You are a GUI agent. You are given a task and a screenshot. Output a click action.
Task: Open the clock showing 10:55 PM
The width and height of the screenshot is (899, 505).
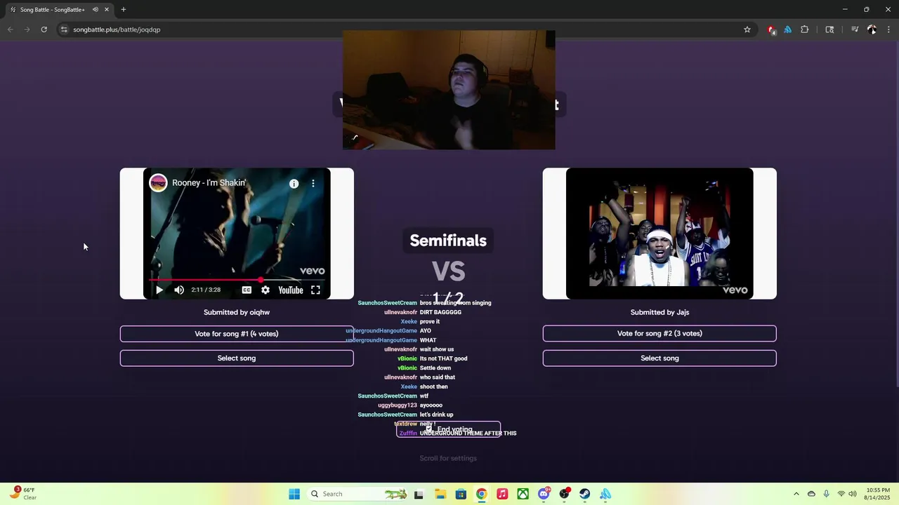pos(878,494)
